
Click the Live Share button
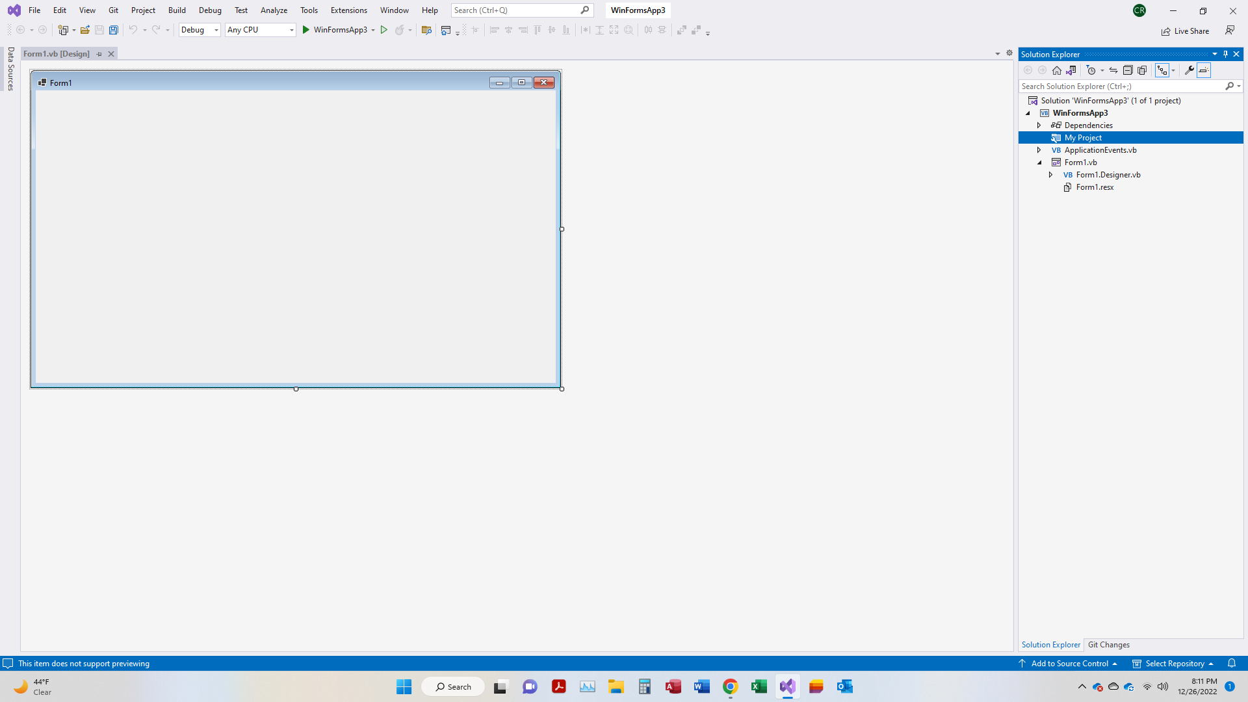[1185, 31]
